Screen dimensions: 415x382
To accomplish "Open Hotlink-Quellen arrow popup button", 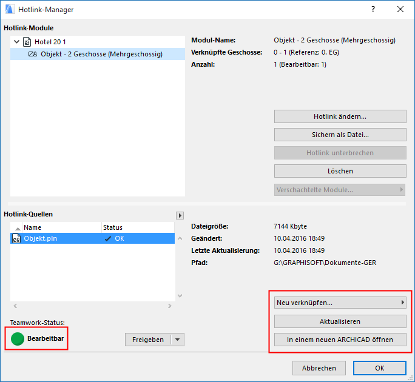I will (180, 215).
